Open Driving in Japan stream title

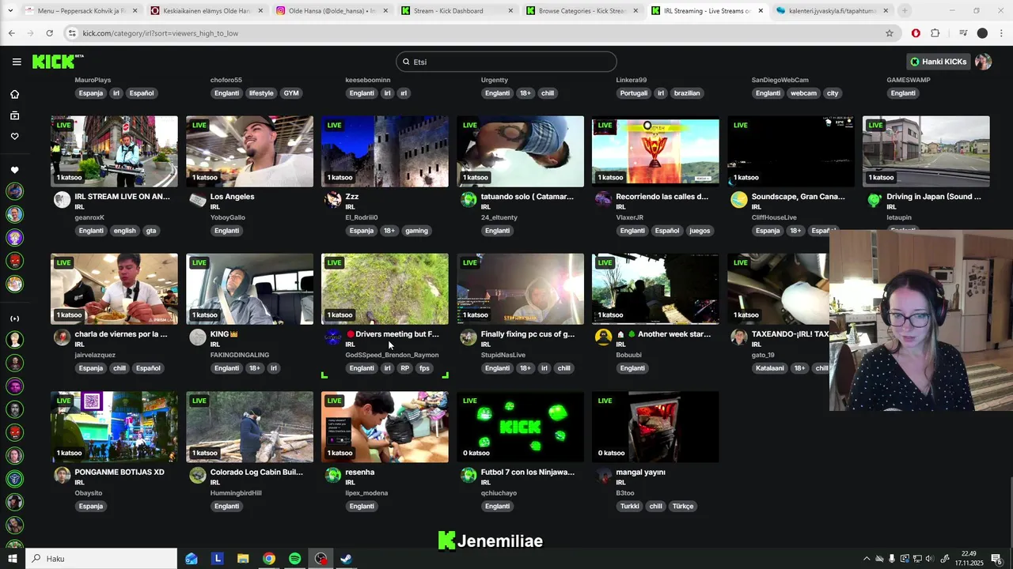point(934,197)
